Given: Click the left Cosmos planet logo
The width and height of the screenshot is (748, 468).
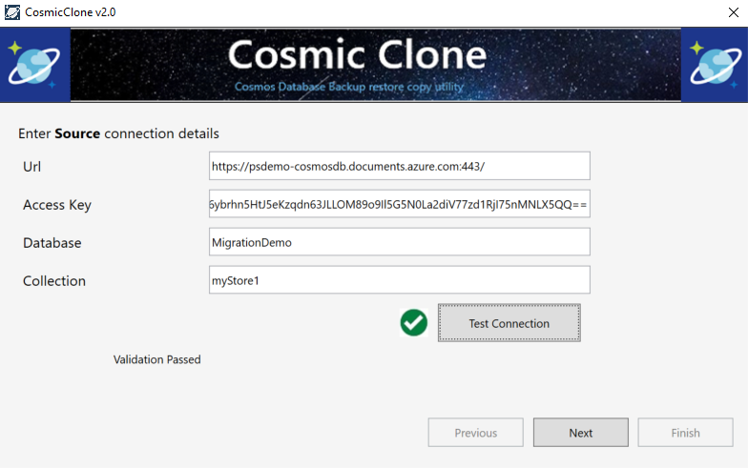Looking at the screenshot, I should (34, 65).
